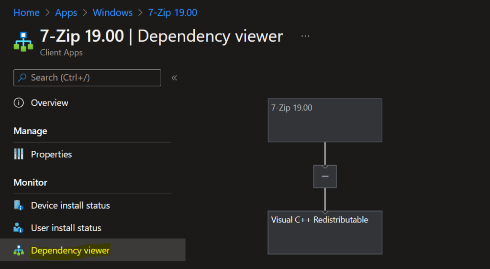Click the dependency viewer header icon
The image size is (490, 269).
23,42
